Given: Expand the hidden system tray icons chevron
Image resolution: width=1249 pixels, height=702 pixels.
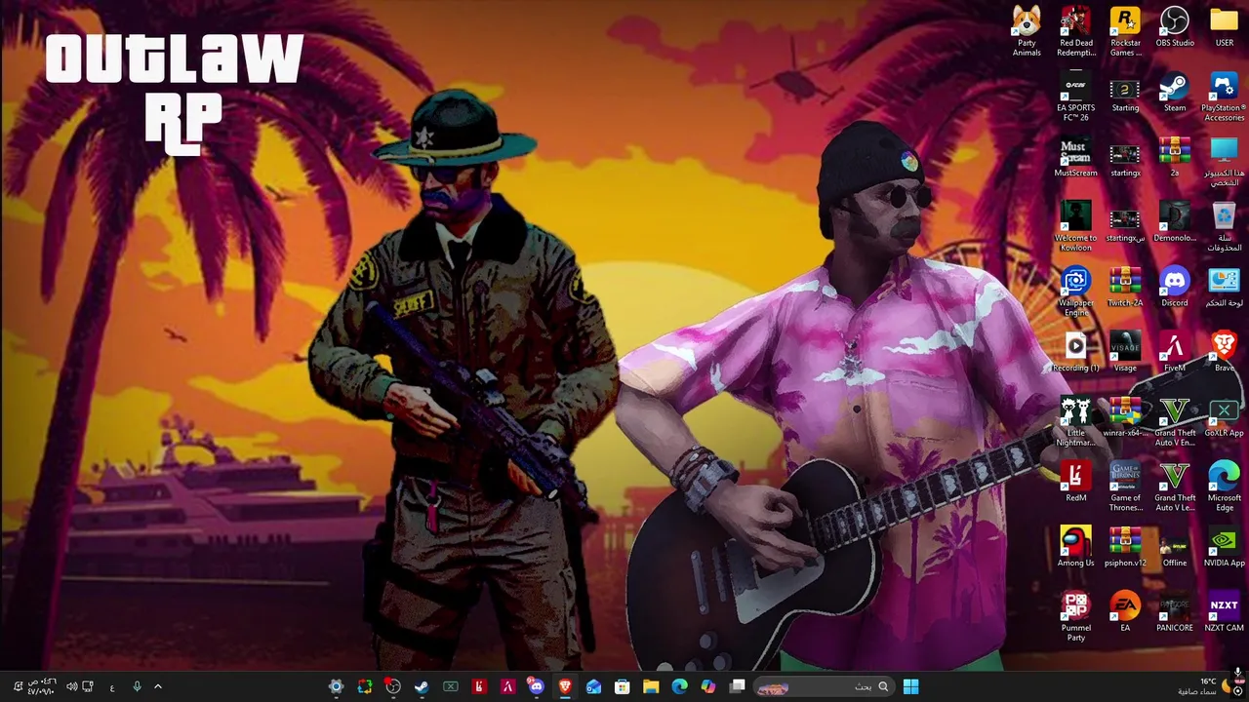Looking at the screenshot, I should pos(158,686).
